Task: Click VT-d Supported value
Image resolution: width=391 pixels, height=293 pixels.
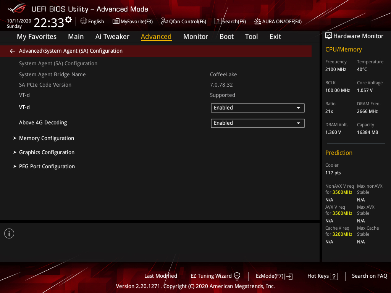Action: (223, 95)
